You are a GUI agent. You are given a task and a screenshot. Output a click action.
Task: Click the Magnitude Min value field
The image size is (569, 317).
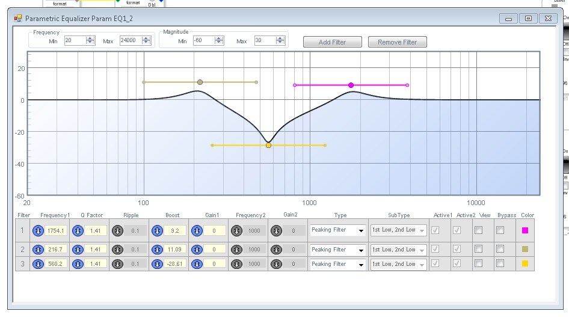203,40
